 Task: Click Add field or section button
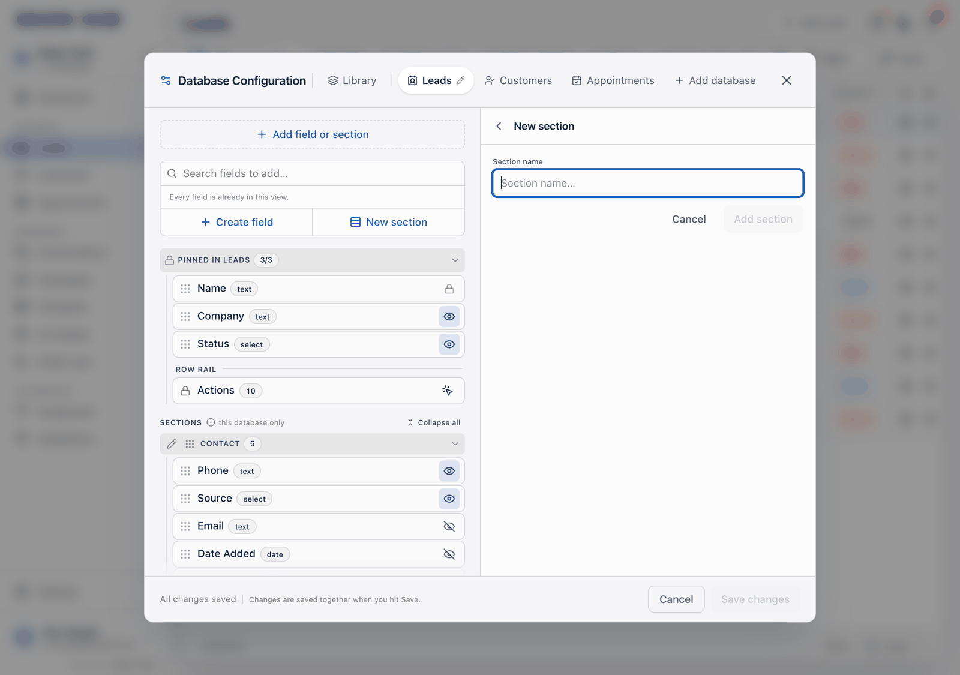pyautogui.click(x=312, y=134)
